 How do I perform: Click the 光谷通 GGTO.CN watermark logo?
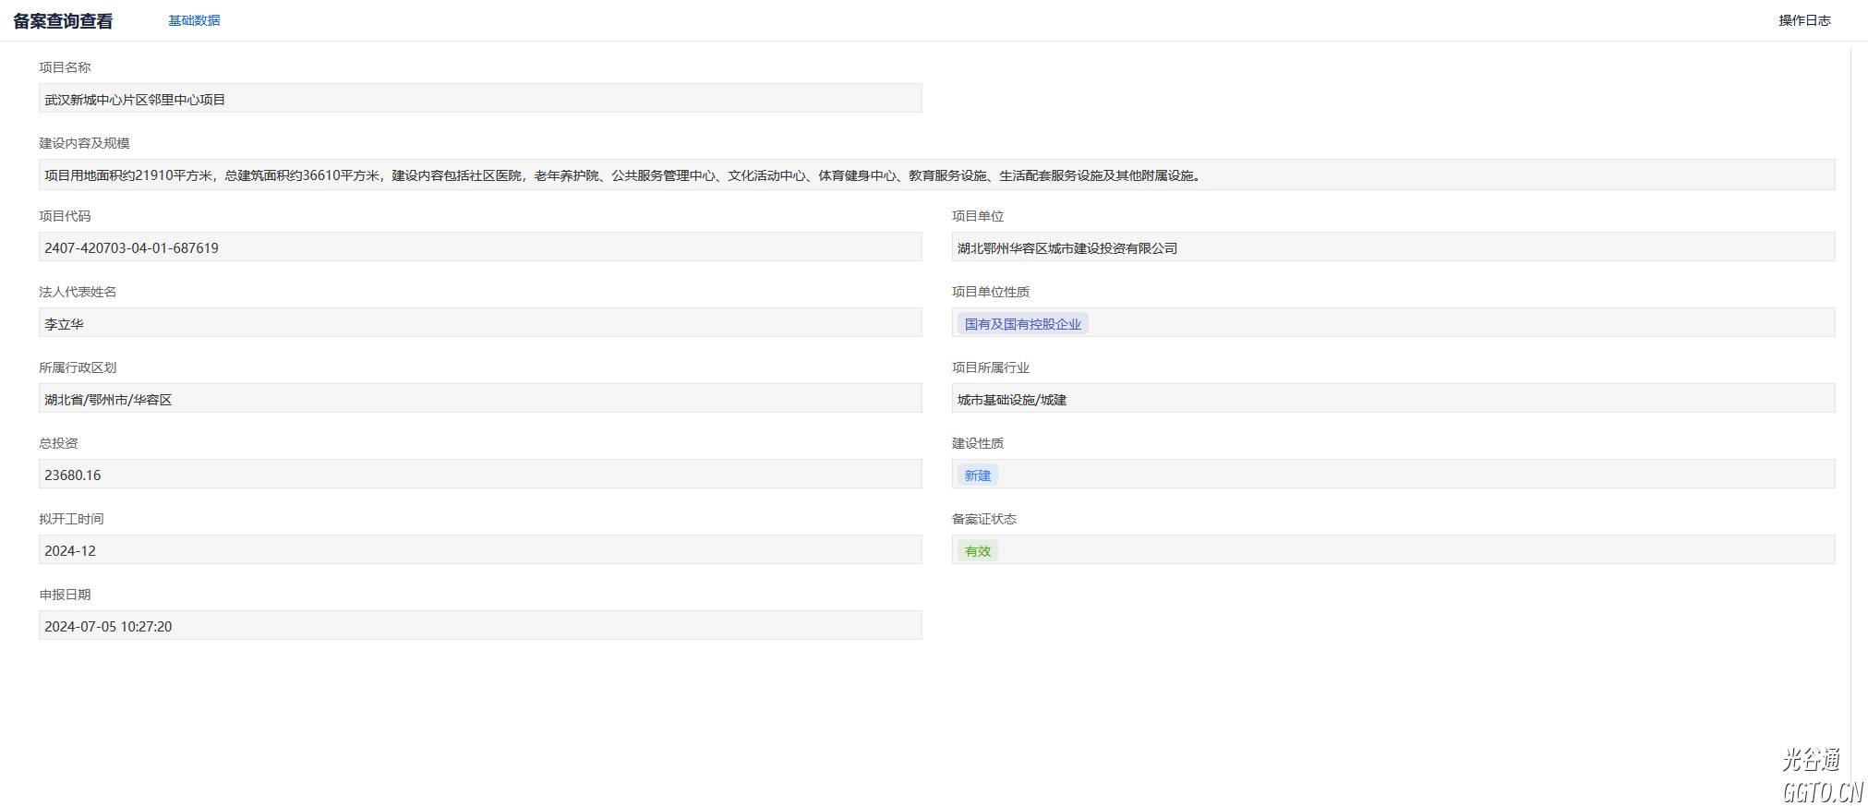tap(1820, 776)
